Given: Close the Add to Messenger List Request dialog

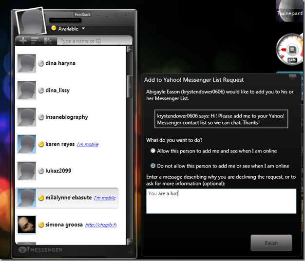Looking at the screenshot, I should click(x=292, y=77).
